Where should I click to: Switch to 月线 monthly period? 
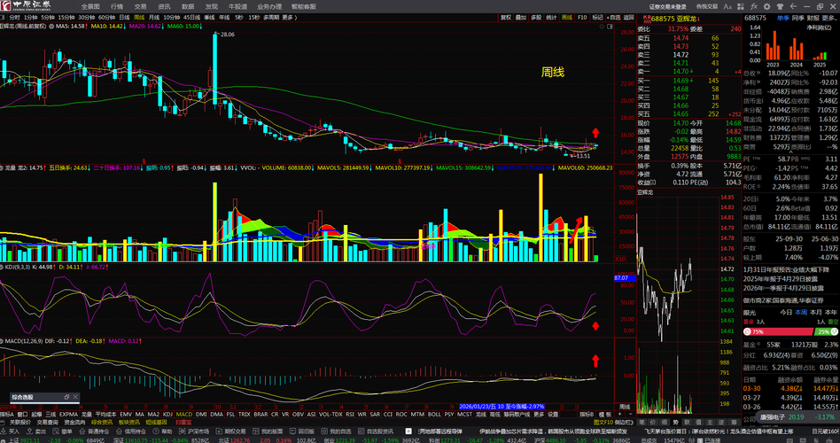[154, 17]
